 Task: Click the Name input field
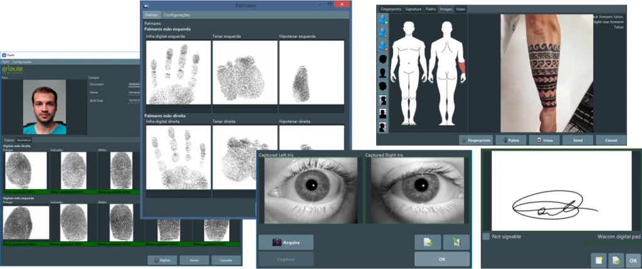tap(134, 92)
